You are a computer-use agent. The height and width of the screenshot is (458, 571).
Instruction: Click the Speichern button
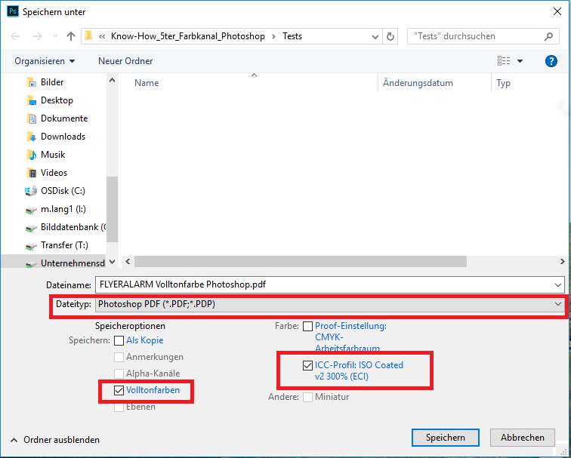click(x=445, y=438)
